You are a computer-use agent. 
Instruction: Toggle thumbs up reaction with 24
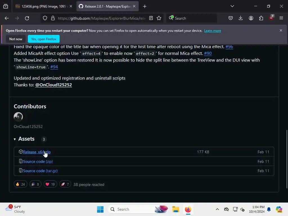point(21,184)
